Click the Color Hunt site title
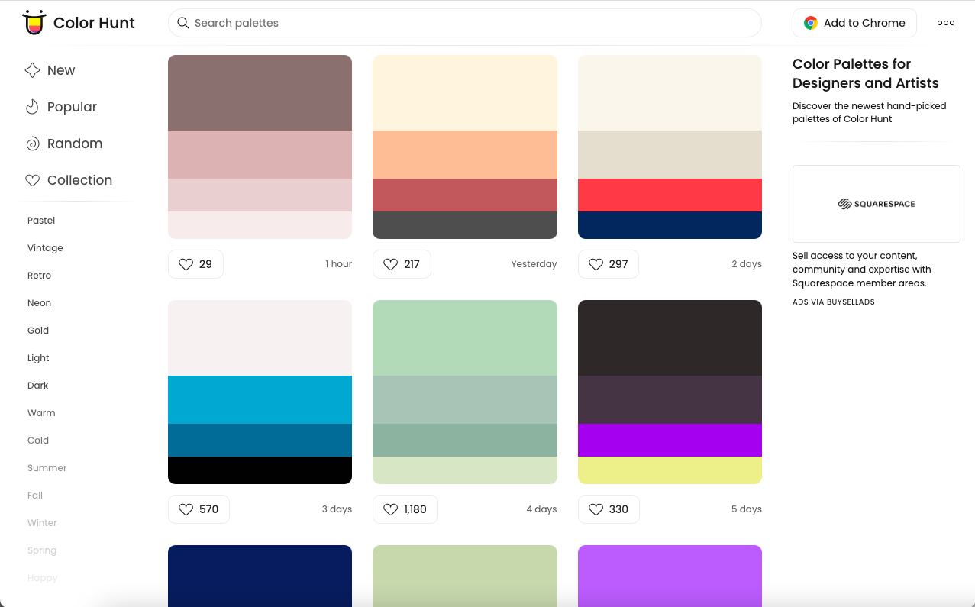Image resolution: width=975 pixels, height=607 pixels. coord(94,23)
